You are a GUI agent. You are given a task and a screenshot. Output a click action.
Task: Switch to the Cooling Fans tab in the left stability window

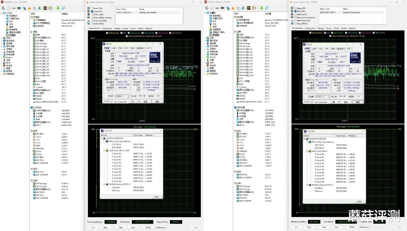point(107,29)
